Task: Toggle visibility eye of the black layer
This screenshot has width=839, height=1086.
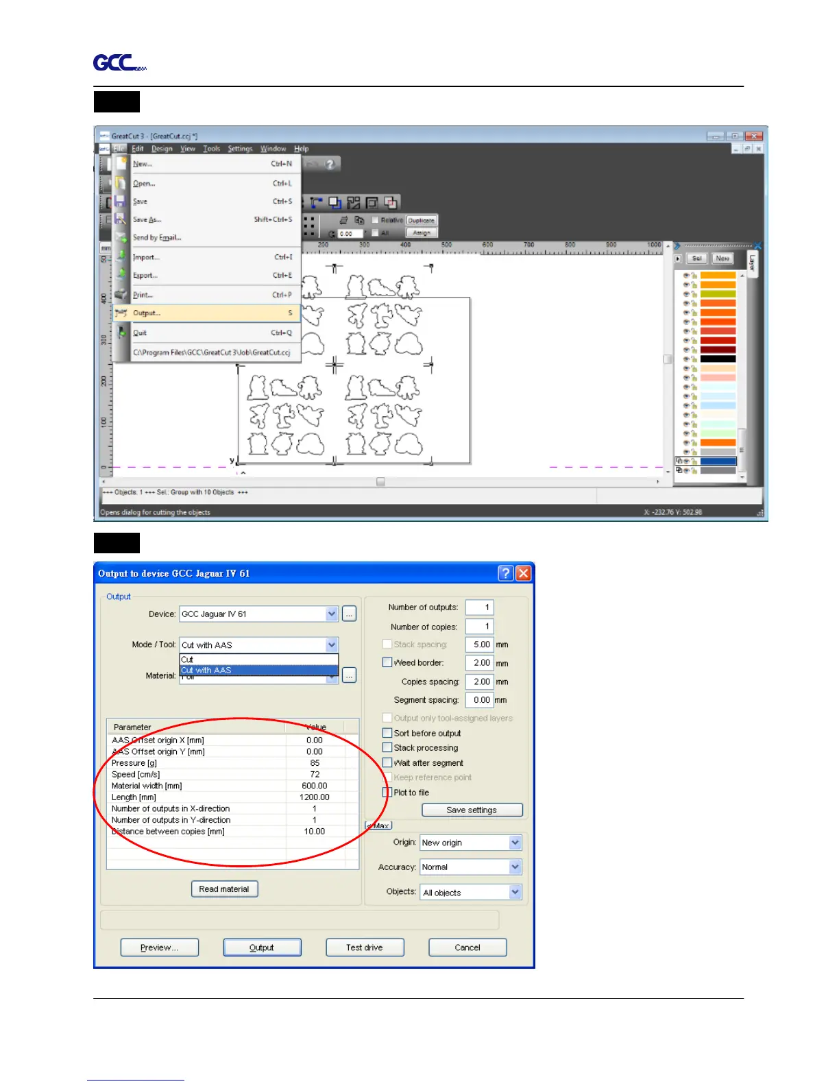Action: click(686, 359)
